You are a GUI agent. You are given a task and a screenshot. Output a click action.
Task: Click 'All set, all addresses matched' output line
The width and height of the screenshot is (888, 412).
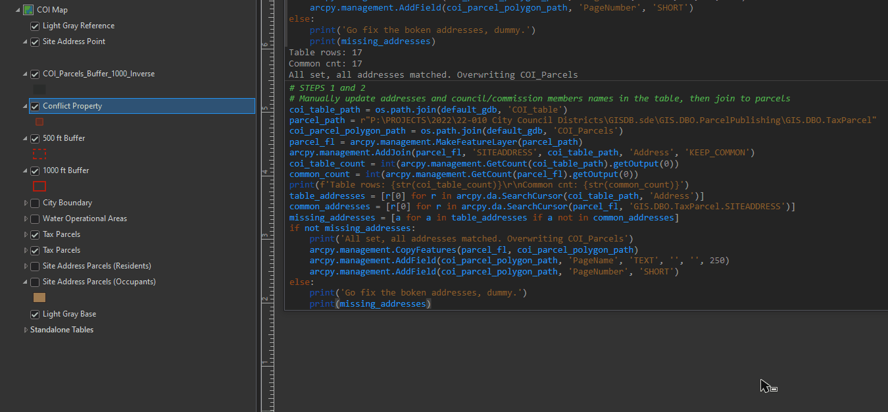(x=433, y=75)
